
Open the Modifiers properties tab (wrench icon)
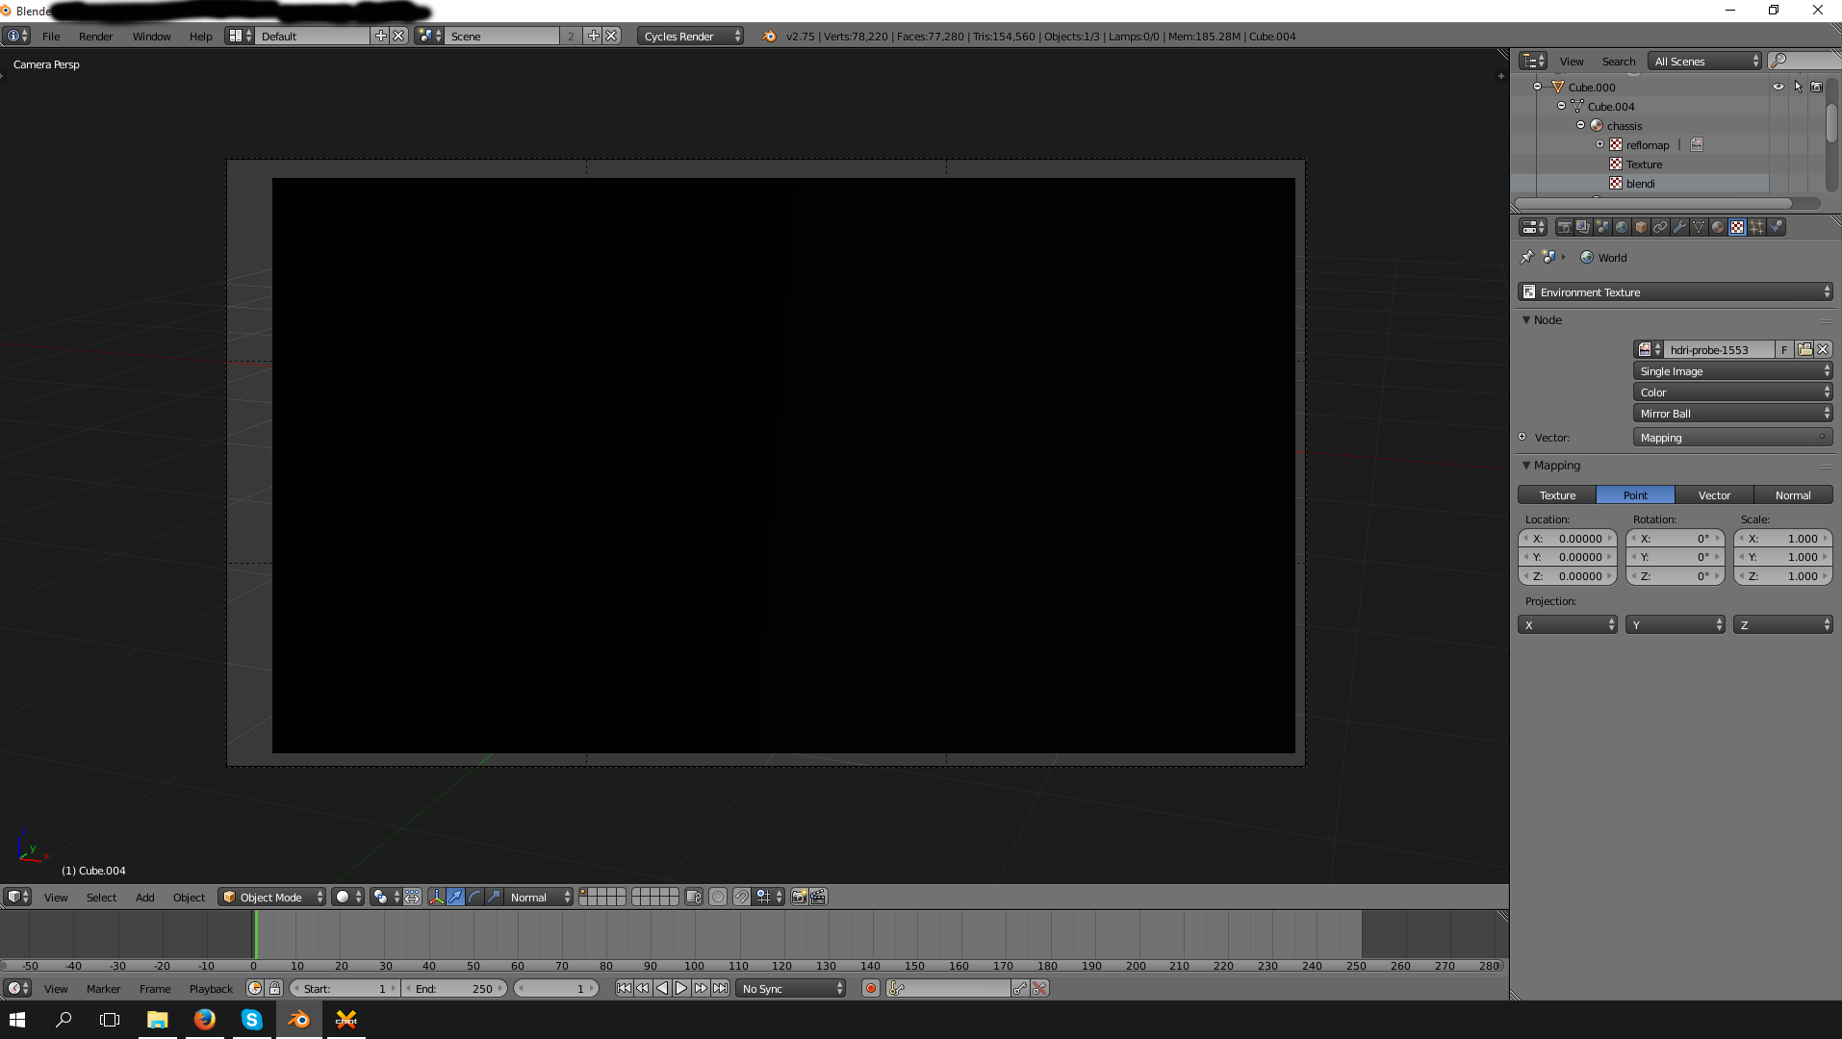tap(1679, 227)
